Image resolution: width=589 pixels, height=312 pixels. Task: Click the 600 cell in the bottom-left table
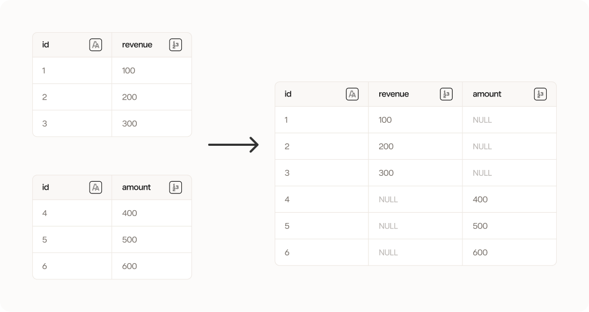[152, 266]
